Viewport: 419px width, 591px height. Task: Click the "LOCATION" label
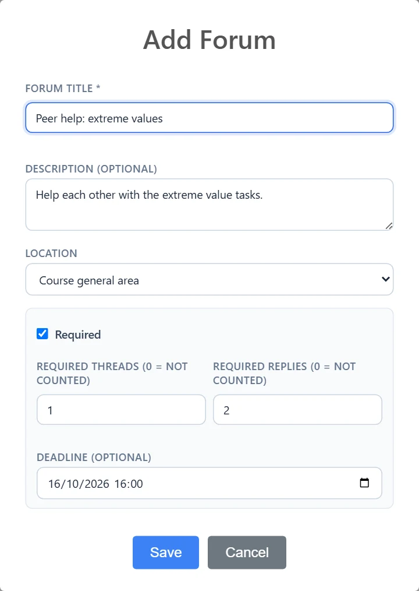(51, 254)
